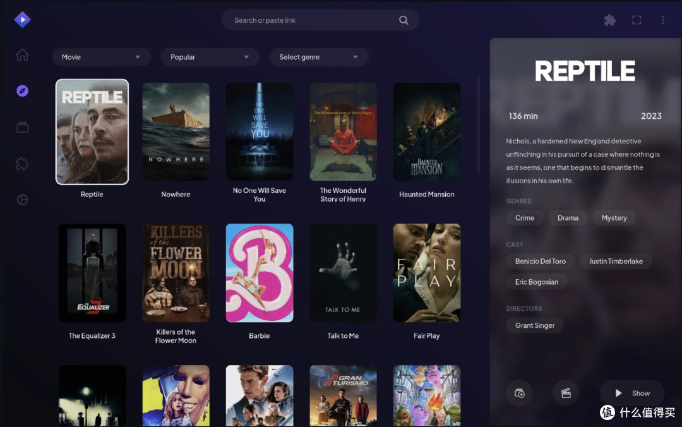Click the search magnifier icon

pos(404,20)
